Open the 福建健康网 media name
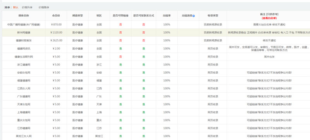Image resolution: width=310 pixels, height=140 pixels. (x=24, y=81)
